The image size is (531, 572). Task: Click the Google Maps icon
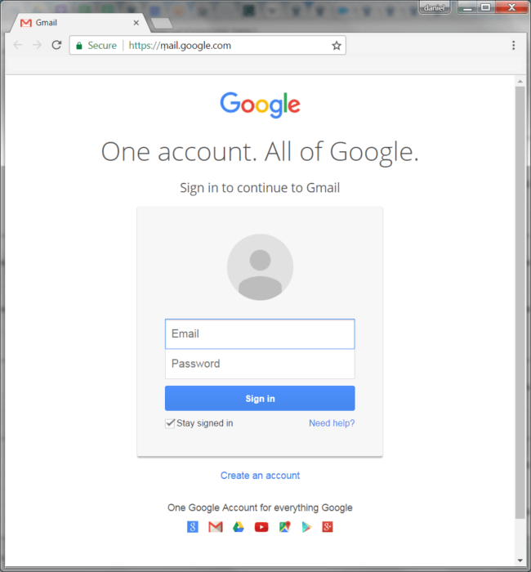click(284, 527)
